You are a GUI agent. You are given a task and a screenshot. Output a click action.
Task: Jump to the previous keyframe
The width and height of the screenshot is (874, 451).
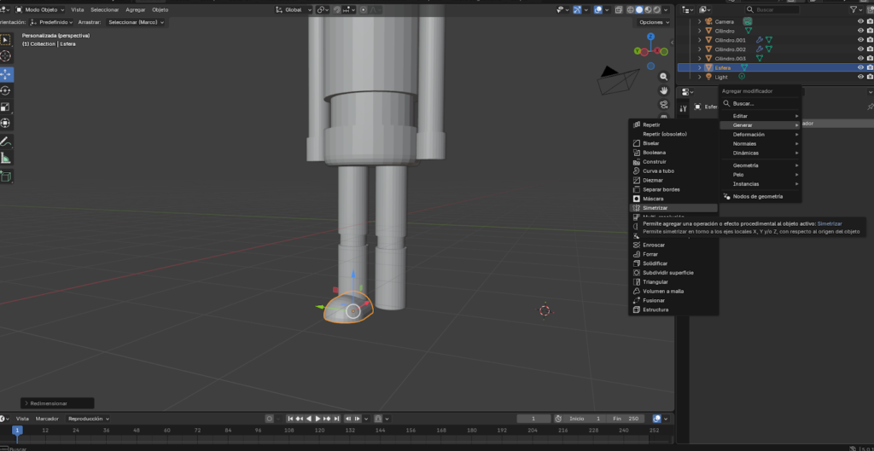pos(300,419)
